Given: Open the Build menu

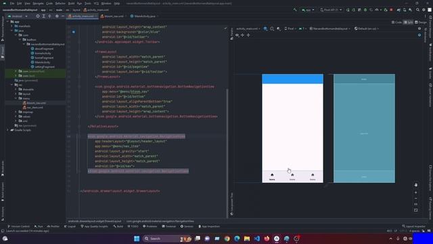Looking at the screenshot, I should 71,3.
